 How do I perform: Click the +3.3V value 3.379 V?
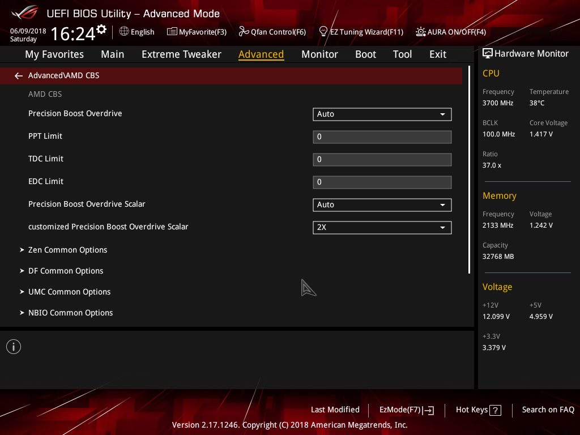point(494,348)
